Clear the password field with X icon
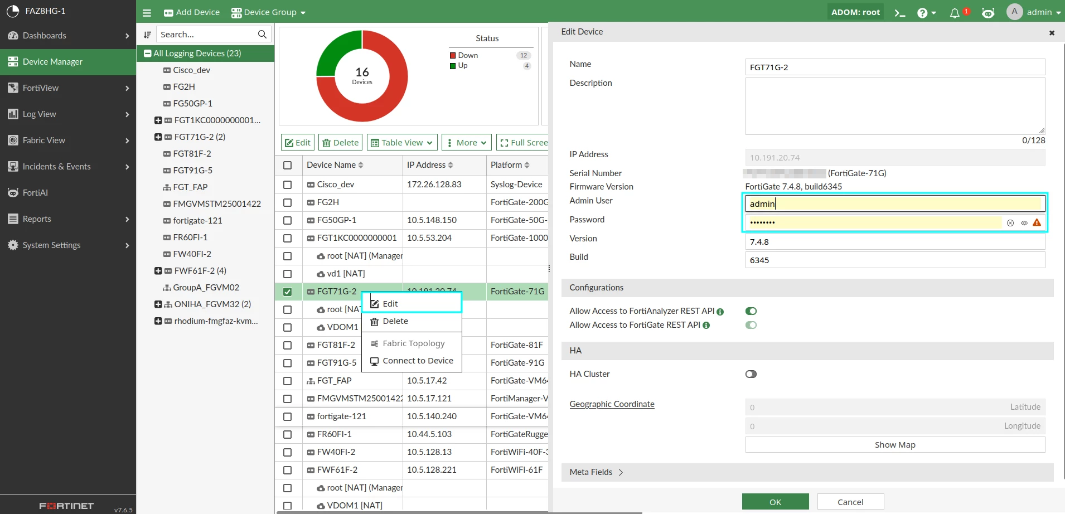The width and height of the screenshot is (1065, 514). [x=1010, y=223]
